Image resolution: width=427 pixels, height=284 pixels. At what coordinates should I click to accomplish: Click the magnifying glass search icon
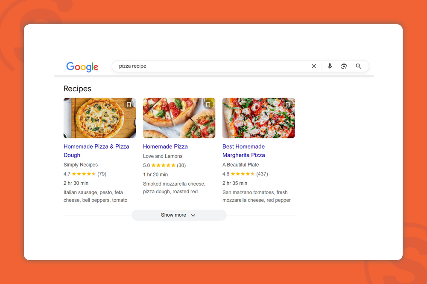pos(358,66)
